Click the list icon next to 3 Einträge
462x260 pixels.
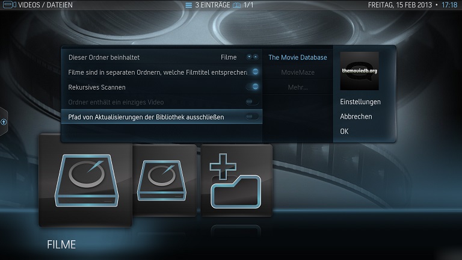pos(188,5)
